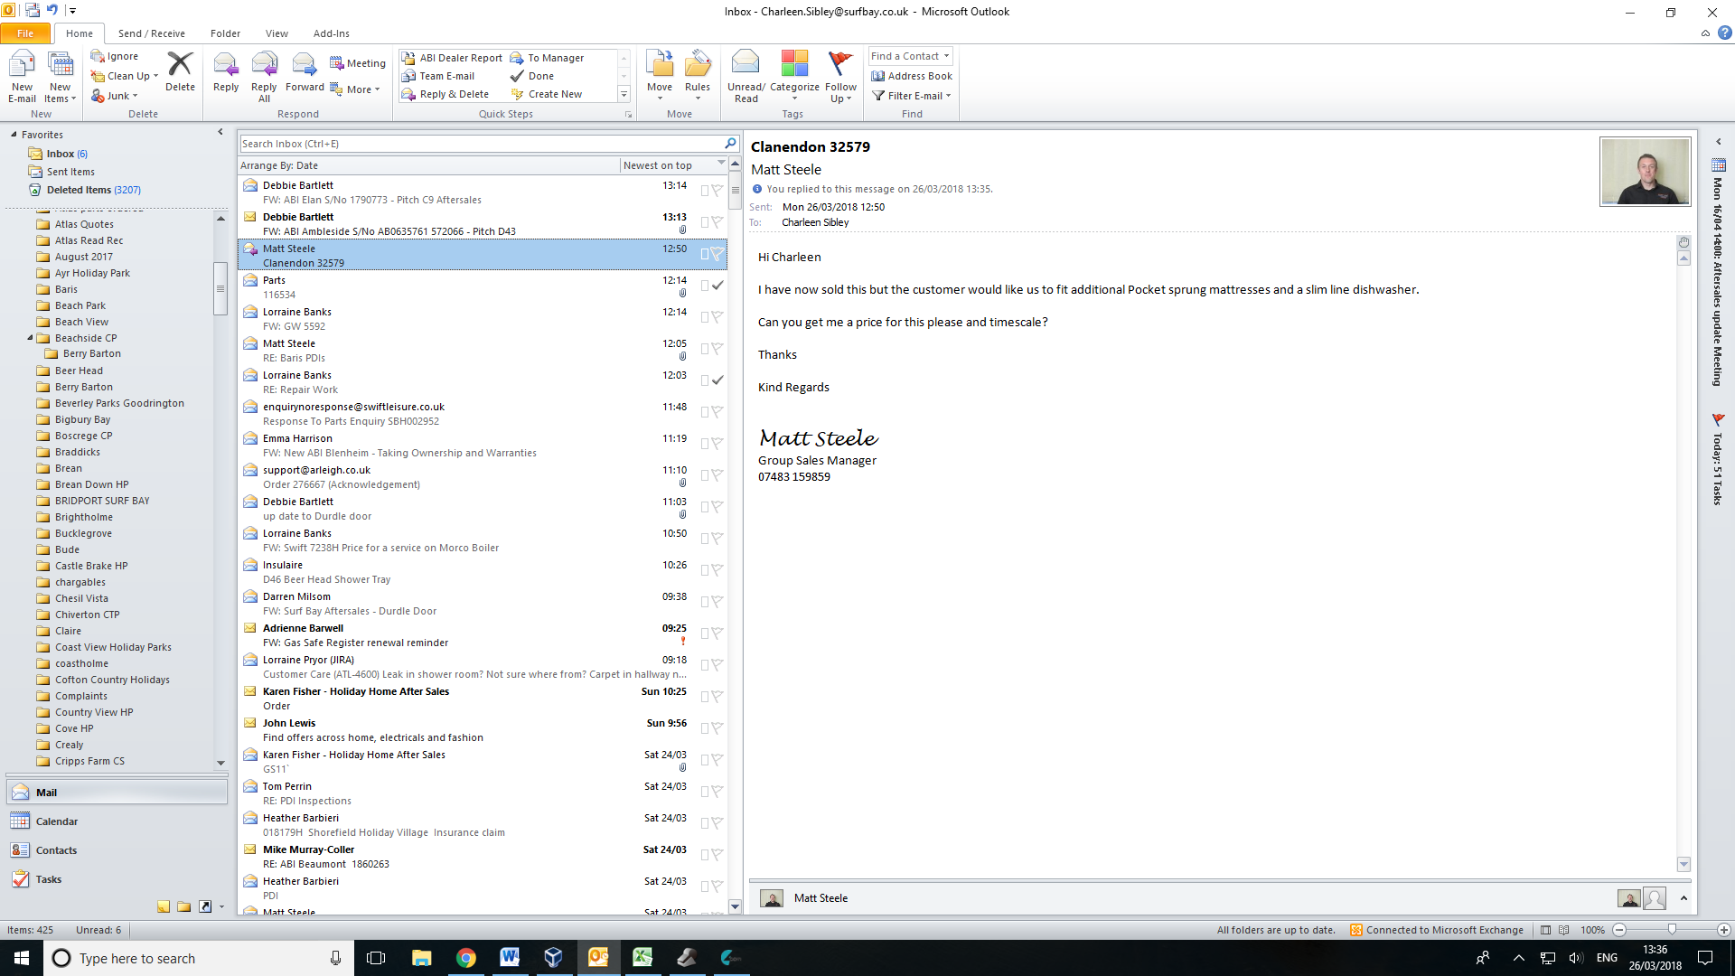Click zoom slider in status bar

(x=1672, y=930)
